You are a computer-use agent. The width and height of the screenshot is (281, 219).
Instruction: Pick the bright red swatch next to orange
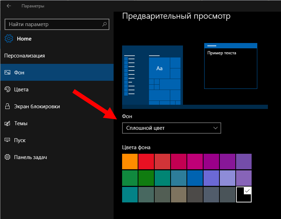coord(146,162)
